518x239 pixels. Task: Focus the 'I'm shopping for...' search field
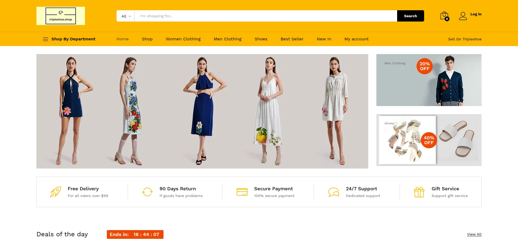(x=265, y=16)
